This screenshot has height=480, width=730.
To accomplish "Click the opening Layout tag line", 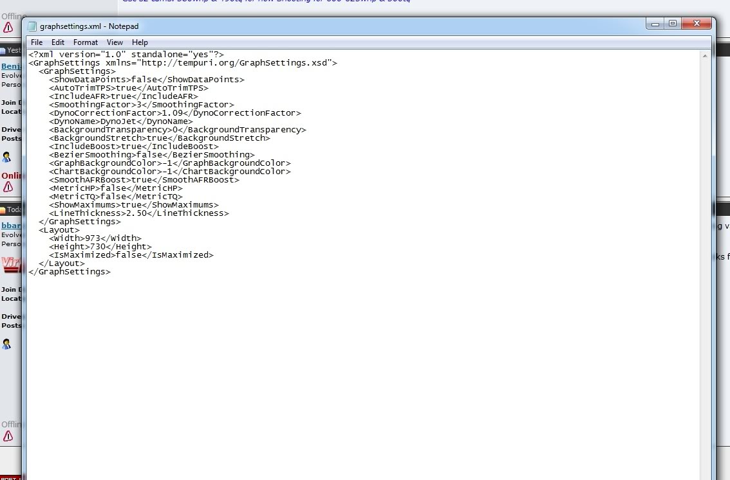I will click(x=59, y=230).
